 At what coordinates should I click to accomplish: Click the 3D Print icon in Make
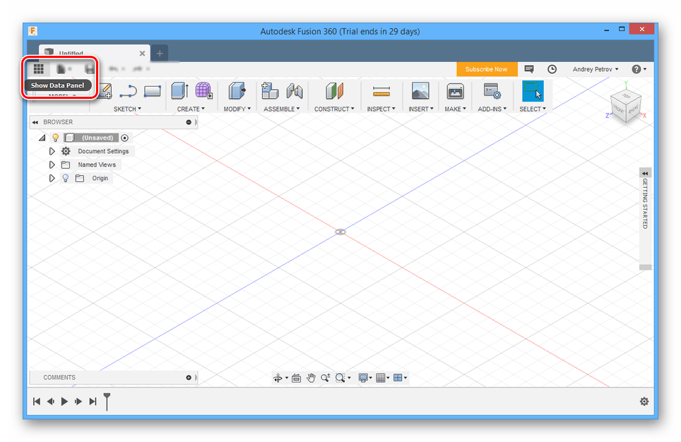pyautogui.click(x=455, y=91)
